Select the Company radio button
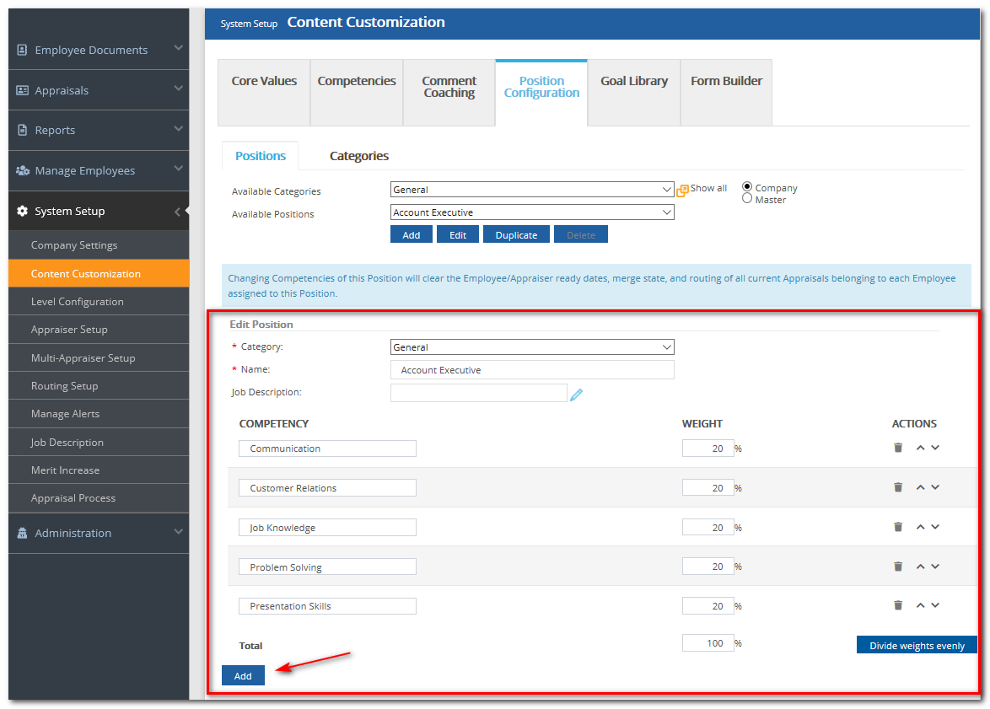 [747, 187]
